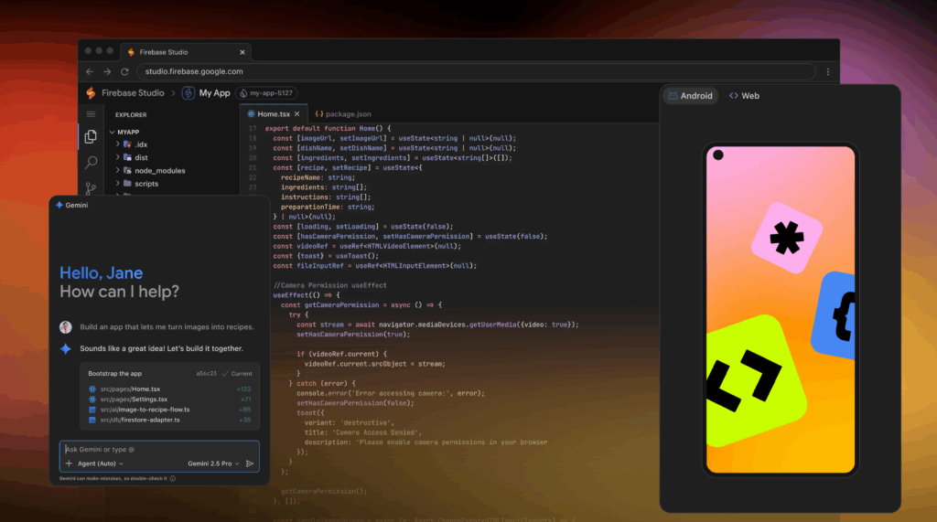Screen dimensions: 937x522
Task: Switch preview to Web
Action: (744, 96)
